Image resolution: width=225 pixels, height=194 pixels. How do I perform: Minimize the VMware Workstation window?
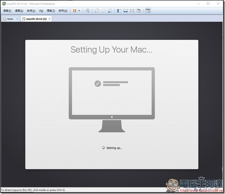(198, 4)
